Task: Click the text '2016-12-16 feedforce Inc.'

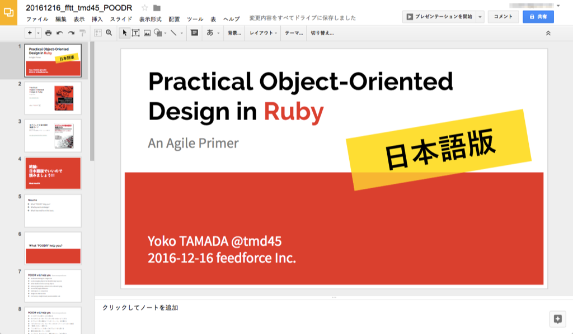Action: coord(222,258)
